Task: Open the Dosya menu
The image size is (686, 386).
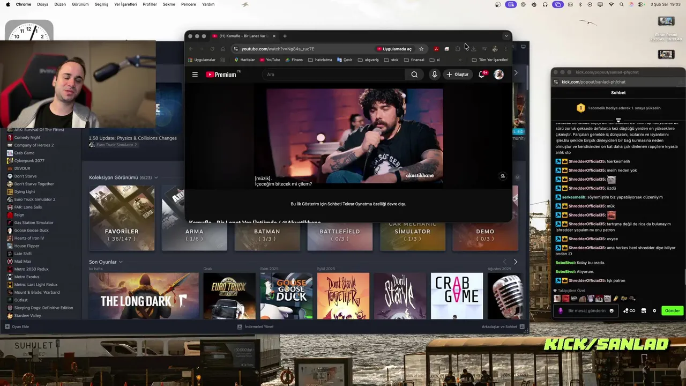Action: (42, 4)
